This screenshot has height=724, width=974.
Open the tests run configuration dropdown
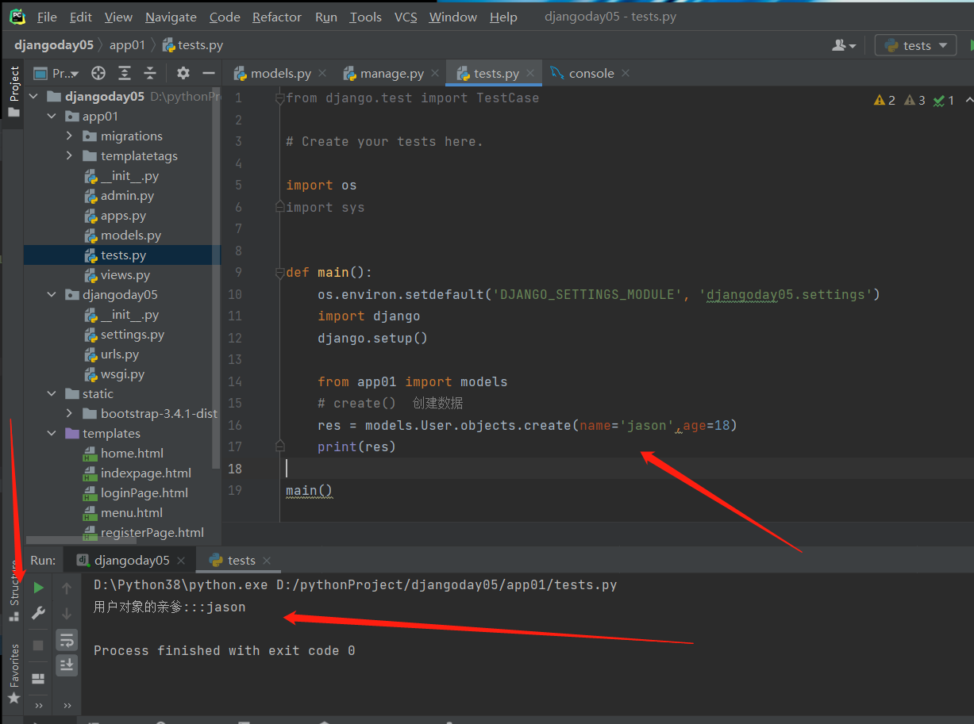pyautogui.click(x=915, y=45)
